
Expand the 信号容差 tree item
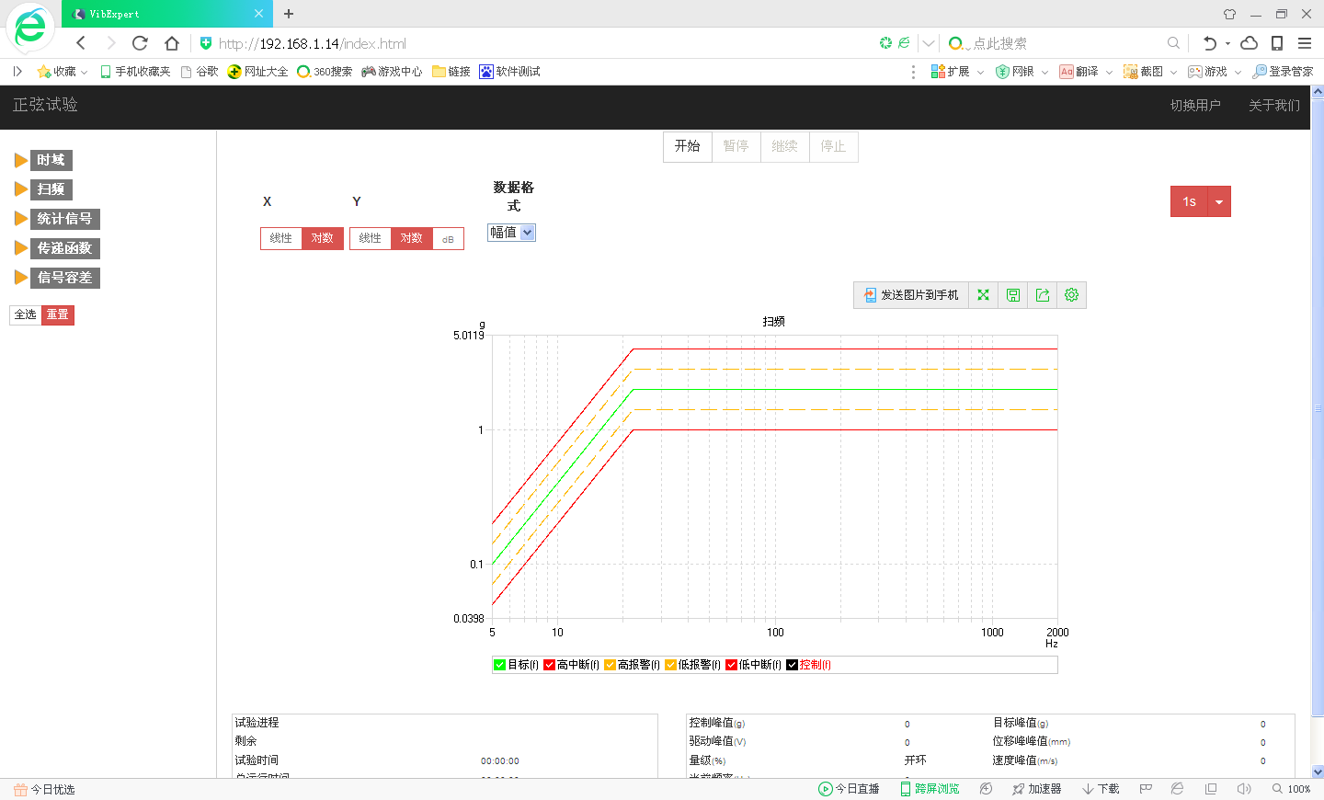[20, 278]
